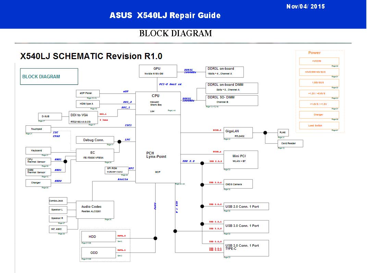Click the boxed teal BLOCK DIAGRAM label

(x=49, y=77)
